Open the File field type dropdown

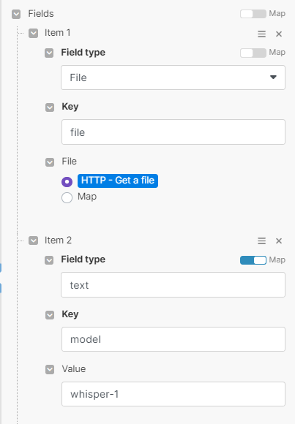[x=173, y=77]
